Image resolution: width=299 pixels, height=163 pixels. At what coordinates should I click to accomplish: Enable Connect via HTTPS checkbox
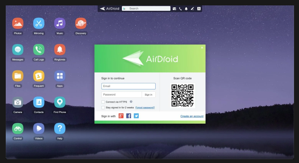(103, 102)
